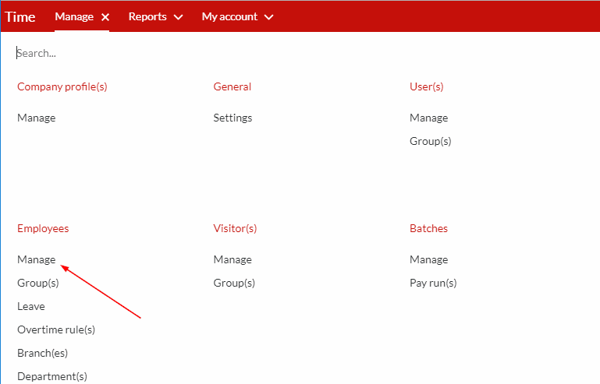The image size is (600, 384).
Task: Open Manage under Employees
Action: (x=37, y=259)
